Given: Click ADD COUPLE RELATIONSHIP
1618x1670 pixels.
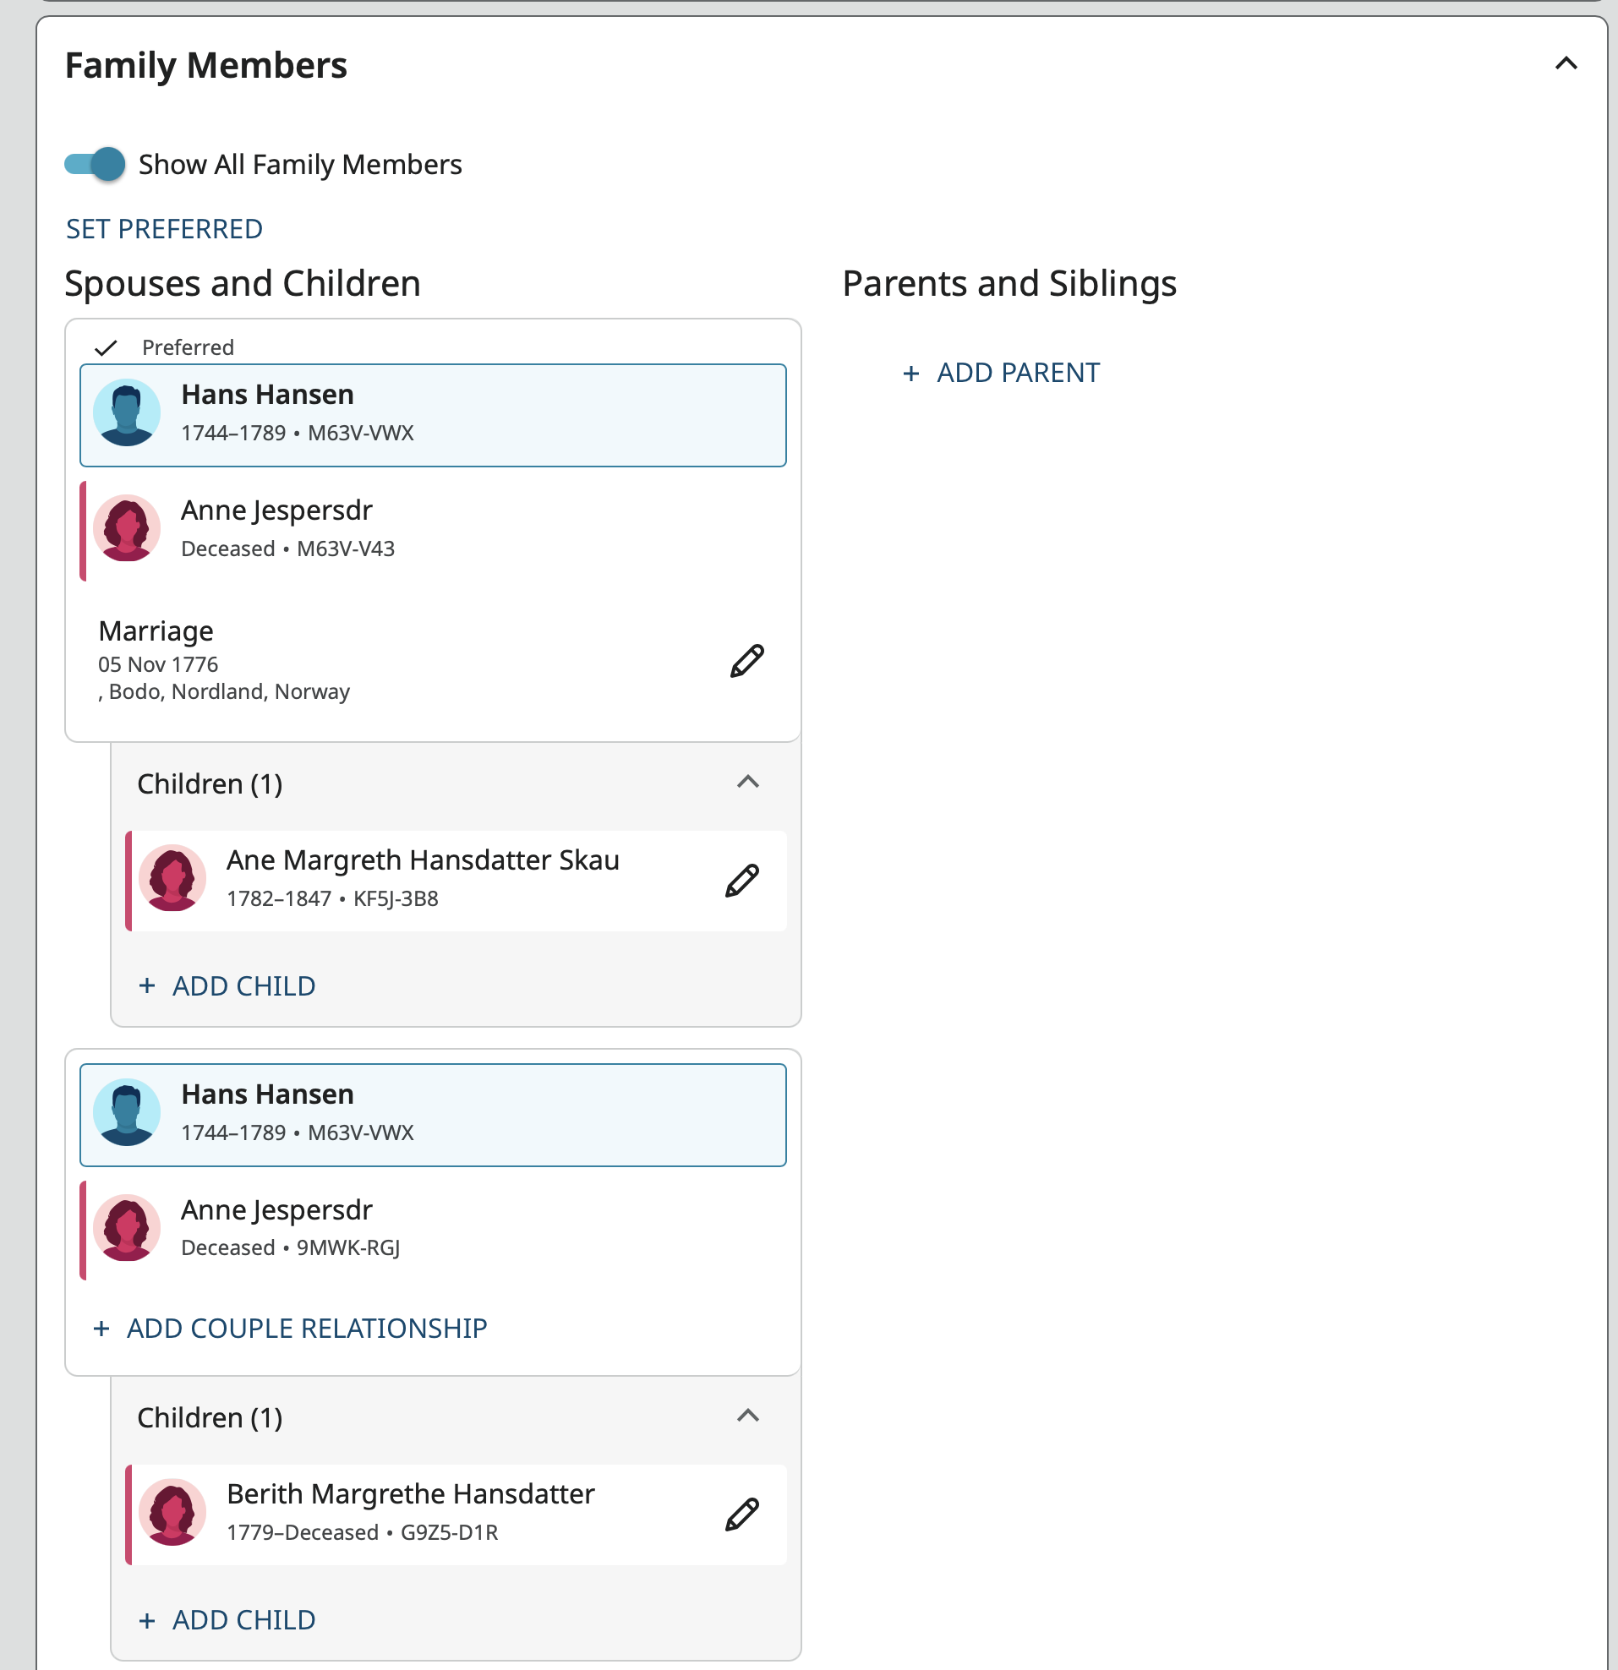Looking at the screenshot, I should [x=291, y=1329].
